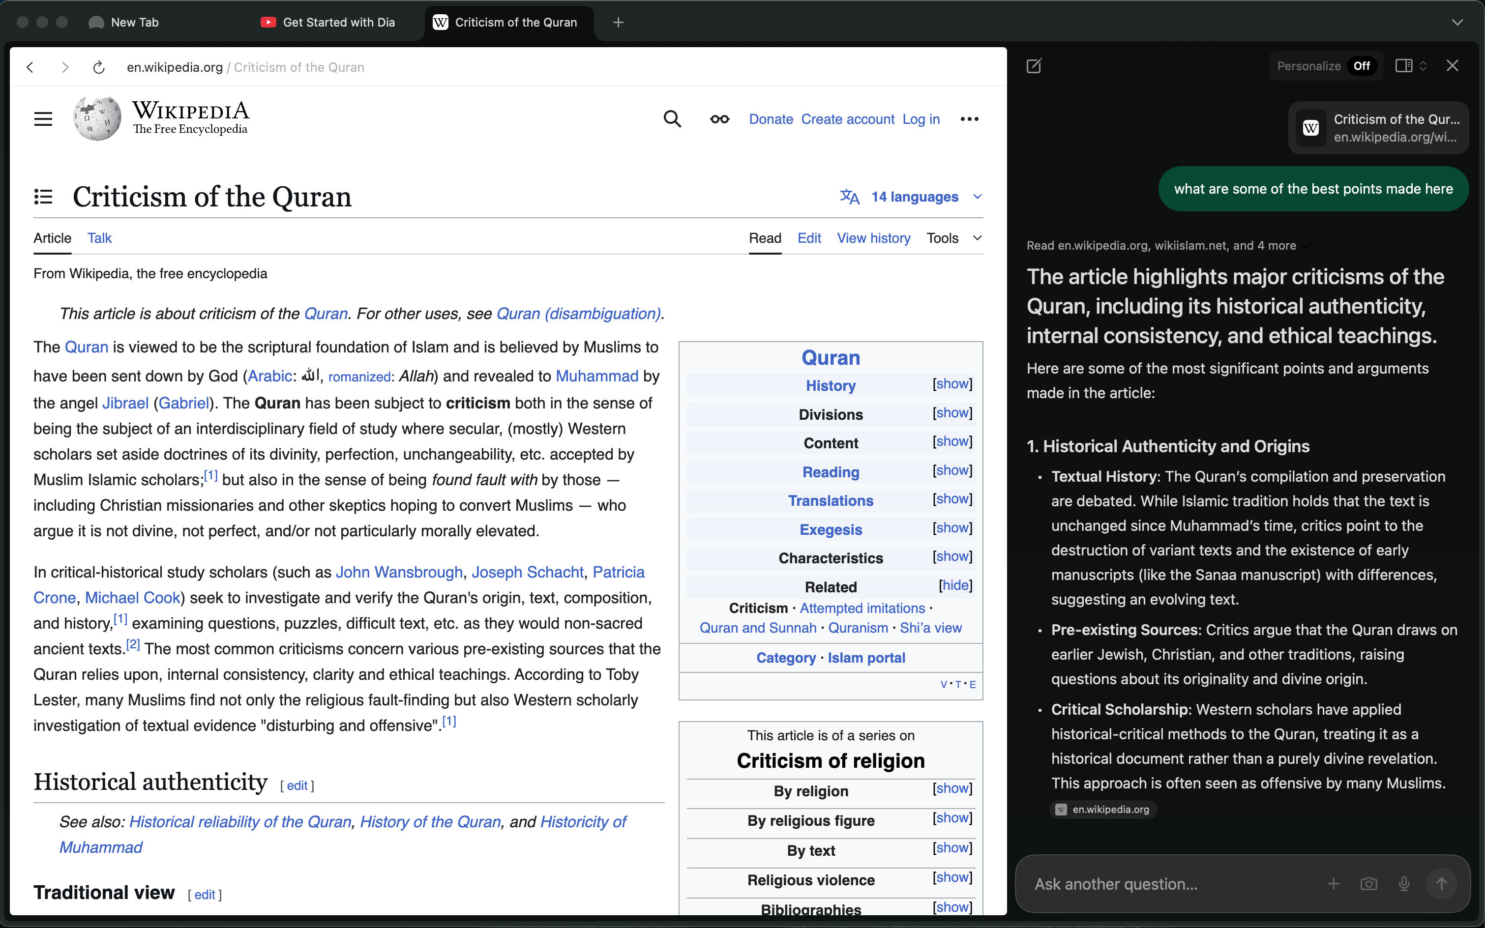This screenshot has width=1485, height=928.
Task: Show By religious figure section
Action: tap(952, 818)
